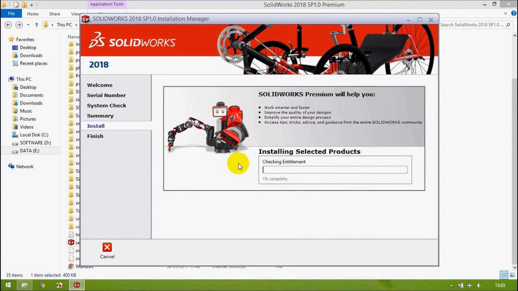Viewport: 518px width, 291px height.
Task: Click the SOLIDWORKS logo in the installer title bar
Action: [x=85, y=19]
